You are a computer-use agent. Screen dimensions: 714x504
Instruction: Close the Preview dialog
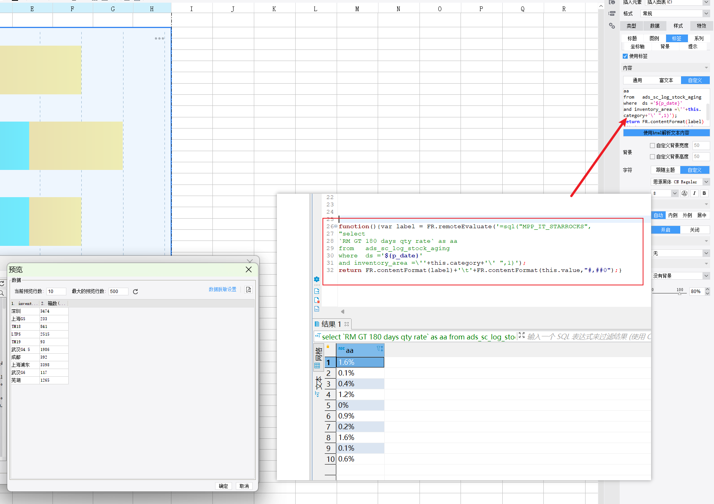[x=248, y=270]
